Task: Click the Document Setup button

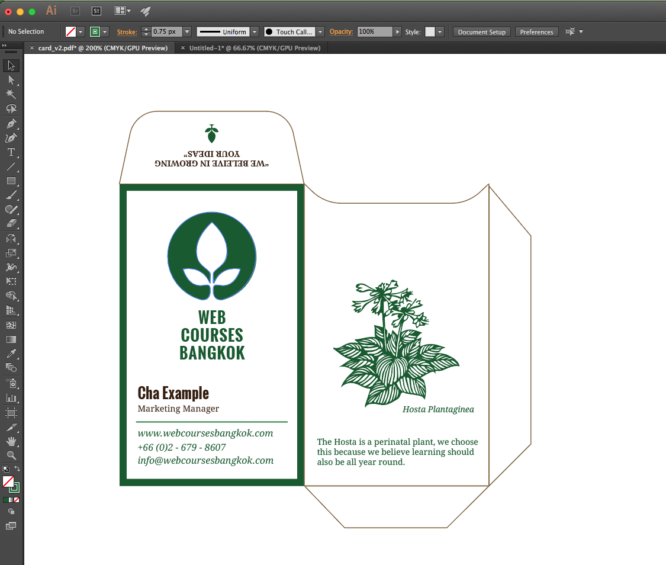Action: coord(482,32)
